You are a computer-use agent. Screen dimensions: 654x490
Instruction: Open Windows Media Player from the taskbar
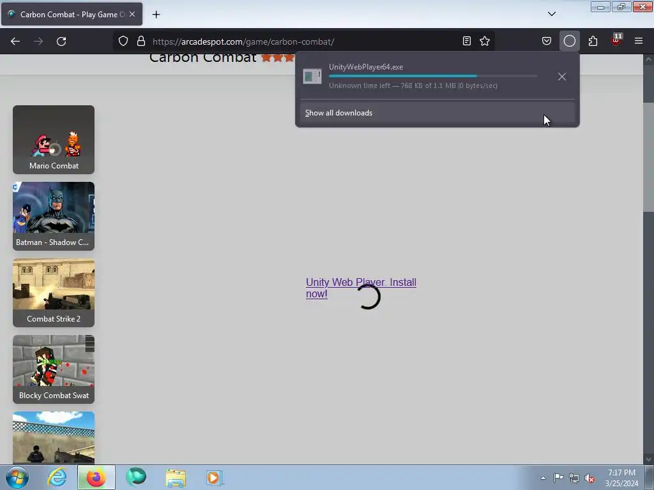coord(215,477)
